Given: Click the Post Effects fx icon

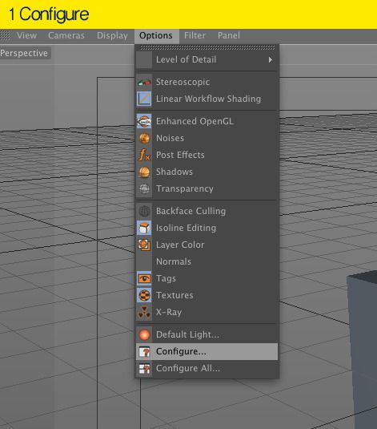Looking at the screenshot, I should (144, 155).
